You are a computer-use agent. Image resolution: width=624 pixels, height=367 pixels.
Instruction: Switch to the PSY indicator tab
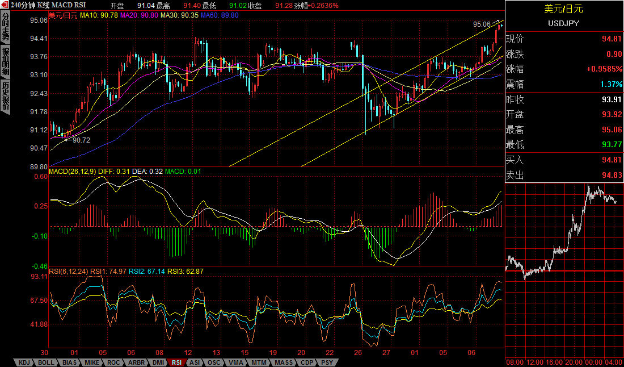[x=328, y=362]
